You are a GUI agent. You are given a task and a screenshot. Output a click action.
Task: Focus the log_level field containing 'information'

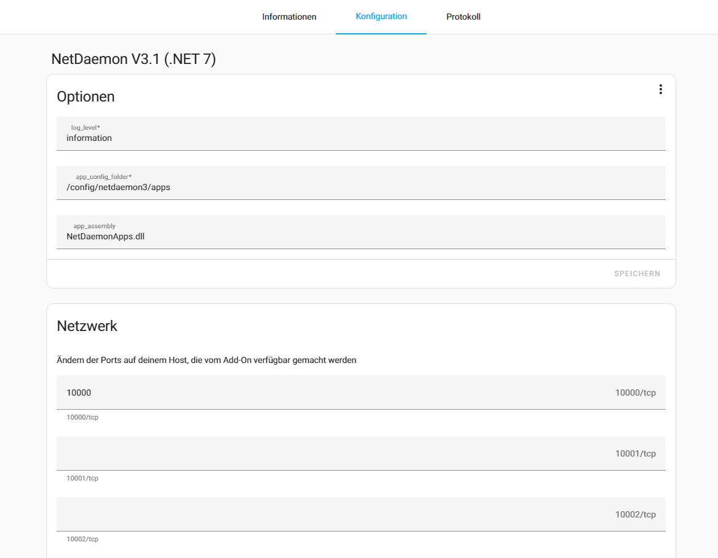point(361,138)
